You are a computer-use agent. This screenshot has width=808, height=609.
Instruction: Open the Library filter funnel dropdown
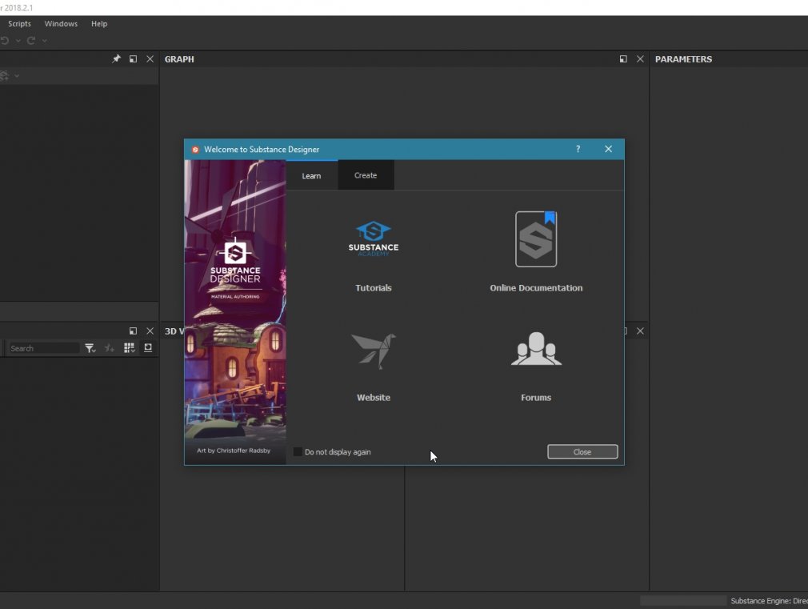(90, 348)
